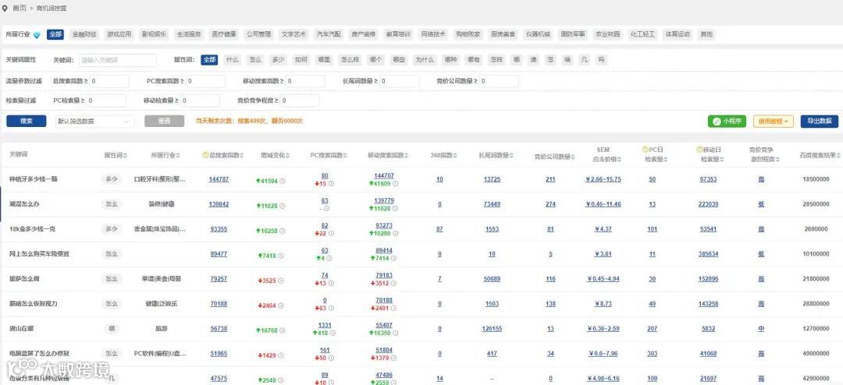This screenshot has width=843, height=385.
Task: Click the clock icon beside ↑10258 trend
Action: pyautogui.click(x=283, y=231)
